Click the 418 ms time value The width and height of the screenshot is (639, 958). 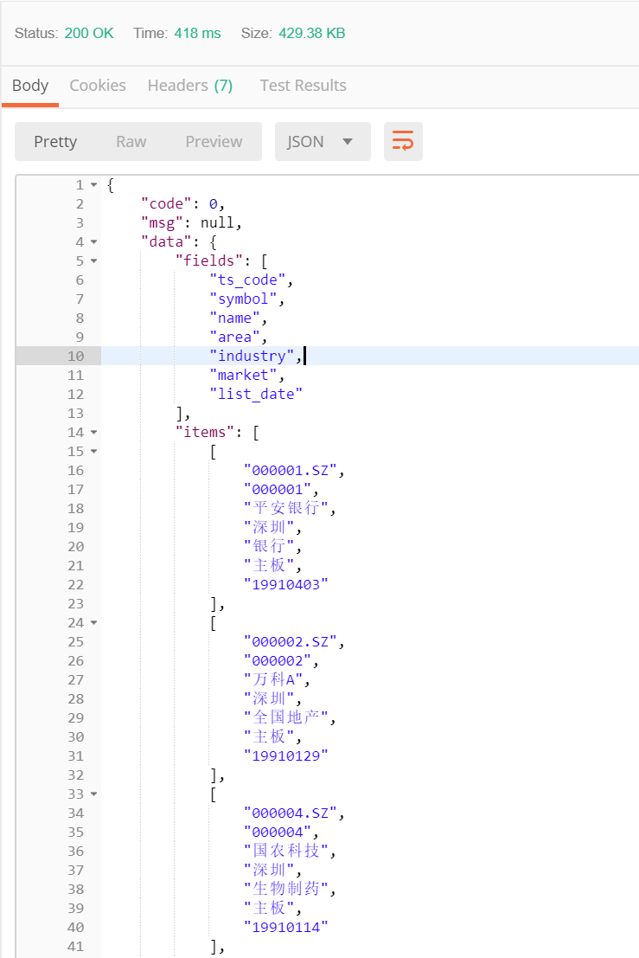198,33
